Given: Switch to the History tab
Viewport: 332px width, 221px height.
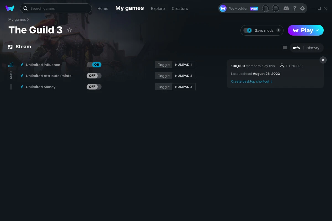Looking at the screenshot, I should [313, 48].
